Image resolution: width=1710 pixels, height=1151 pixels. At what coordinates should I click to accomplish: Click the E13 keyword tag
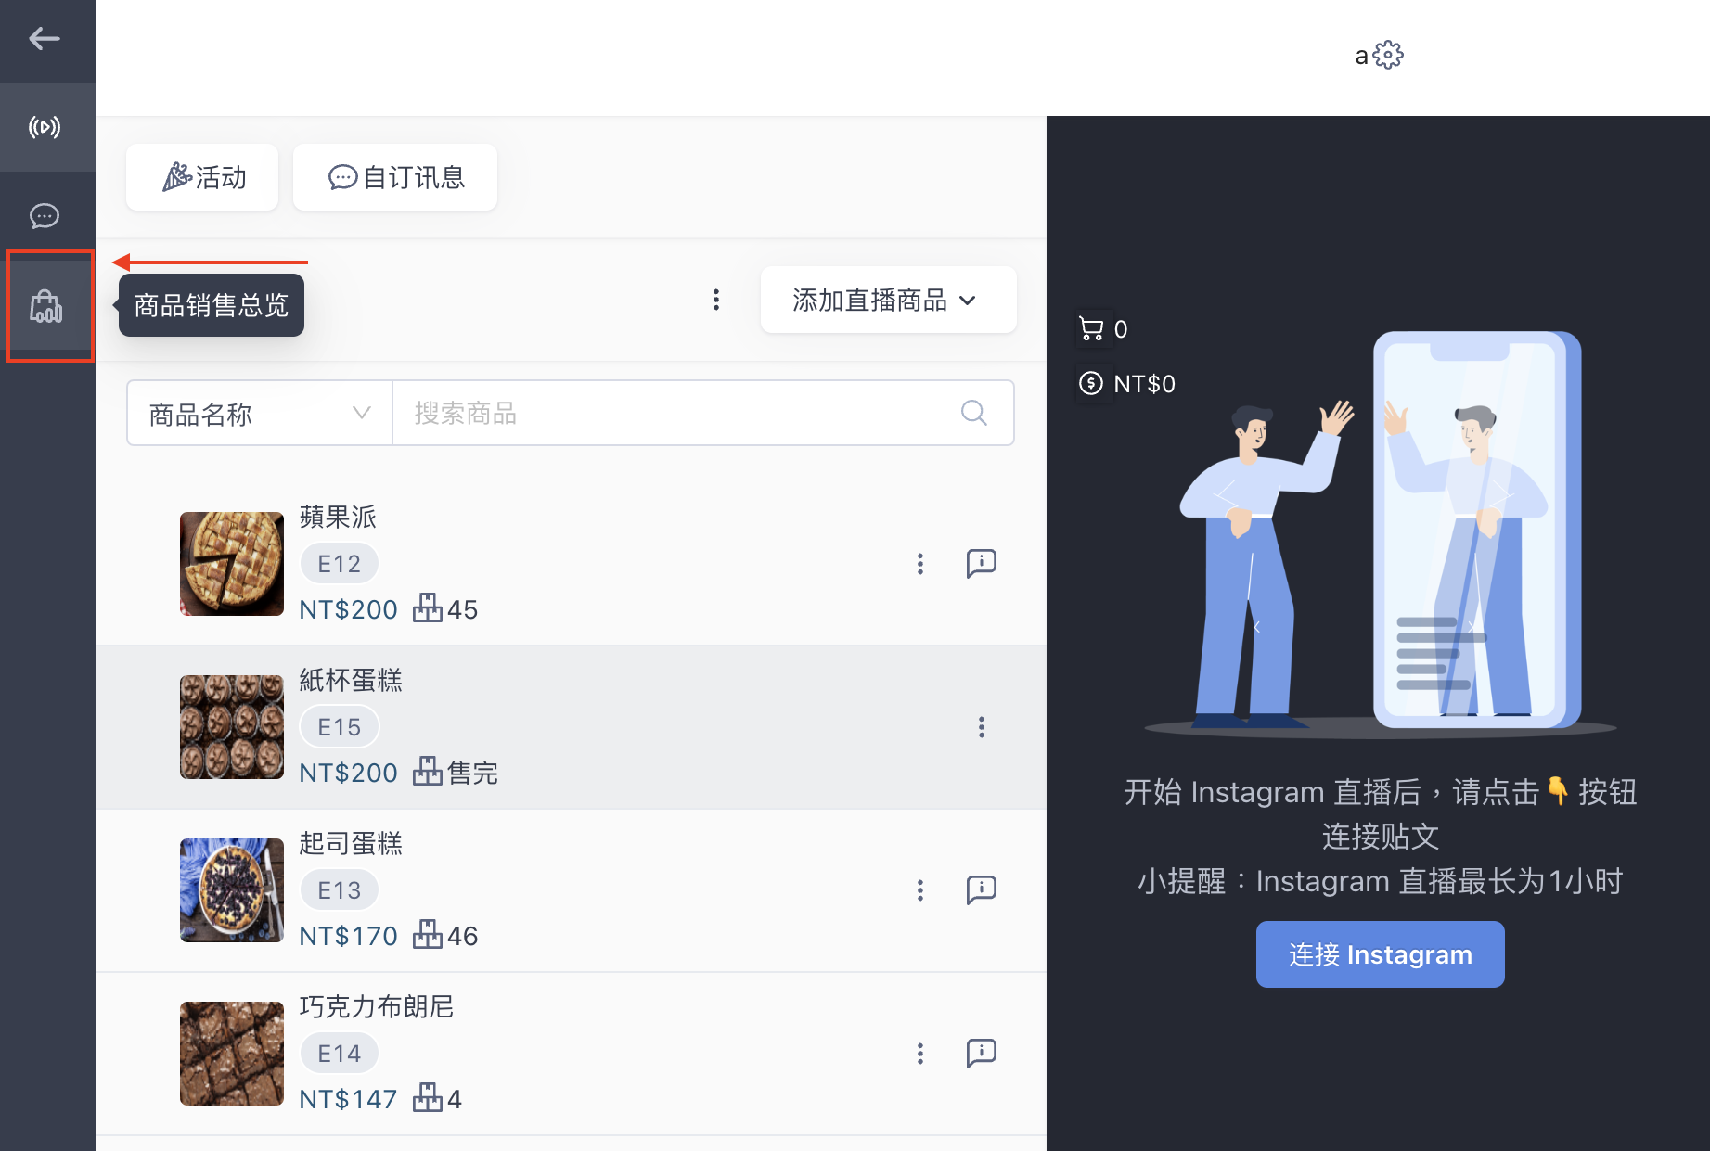(x=340, y=890)
